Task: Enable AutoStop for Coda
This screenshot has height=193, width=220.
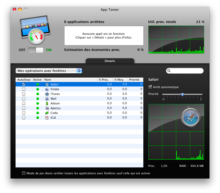Action: [24, 113]
